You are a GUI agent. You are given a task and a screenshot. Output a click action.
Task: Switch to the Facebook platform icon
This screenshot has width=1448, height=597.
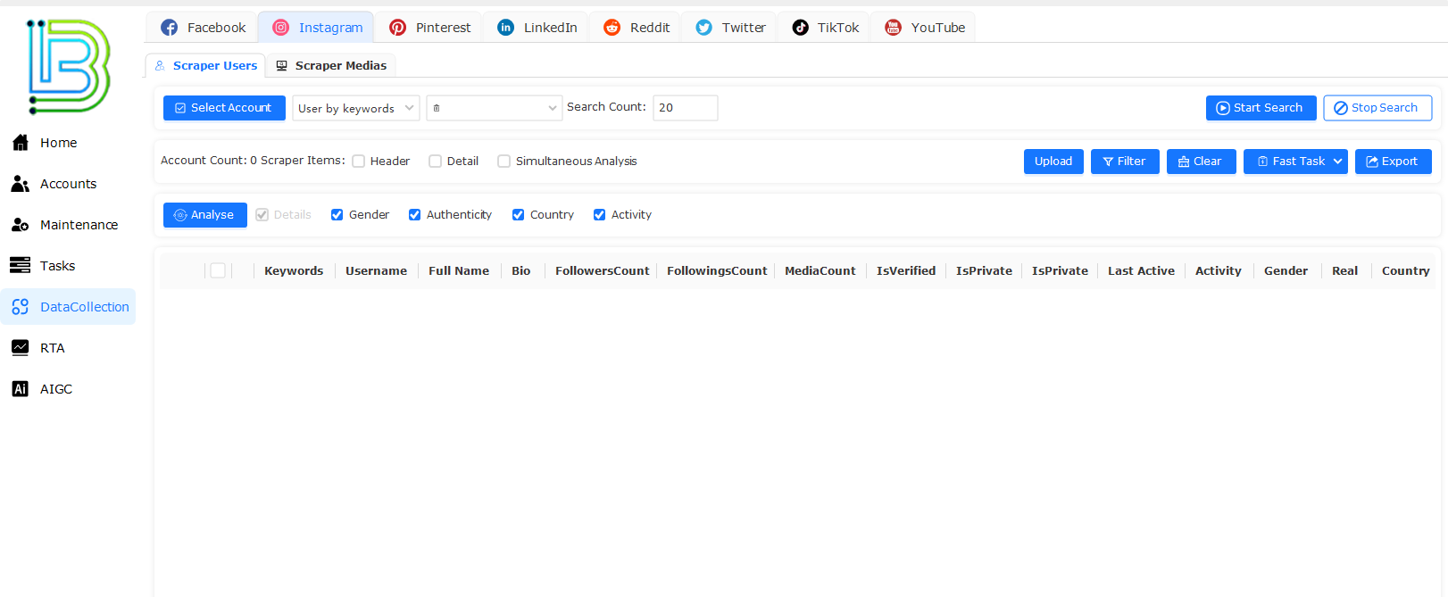(170, 28)
